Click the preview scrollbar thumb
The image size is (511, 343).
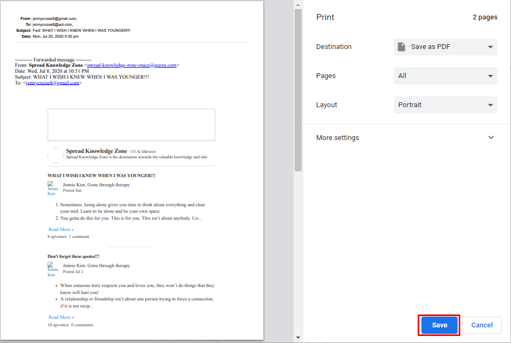pyautogui.click(x=298, y=90)
